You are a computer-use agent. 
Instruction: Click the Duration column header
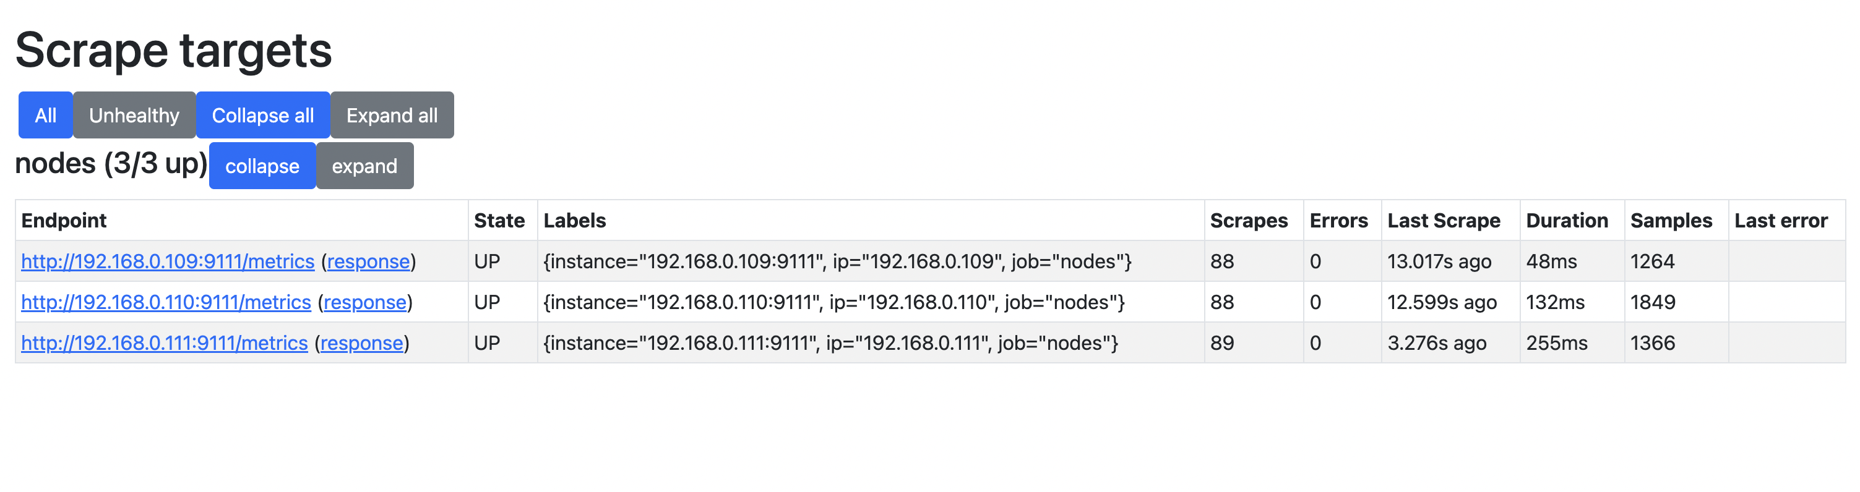pos(1567,220)
